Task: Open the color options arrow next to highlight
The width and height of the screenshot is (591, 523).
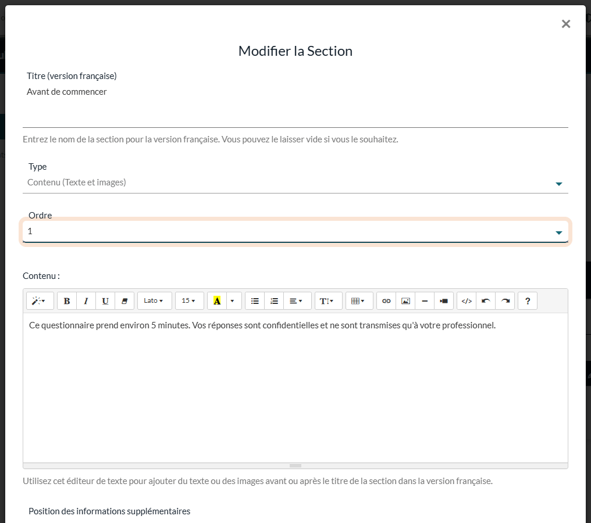Action: click(234, 301)
